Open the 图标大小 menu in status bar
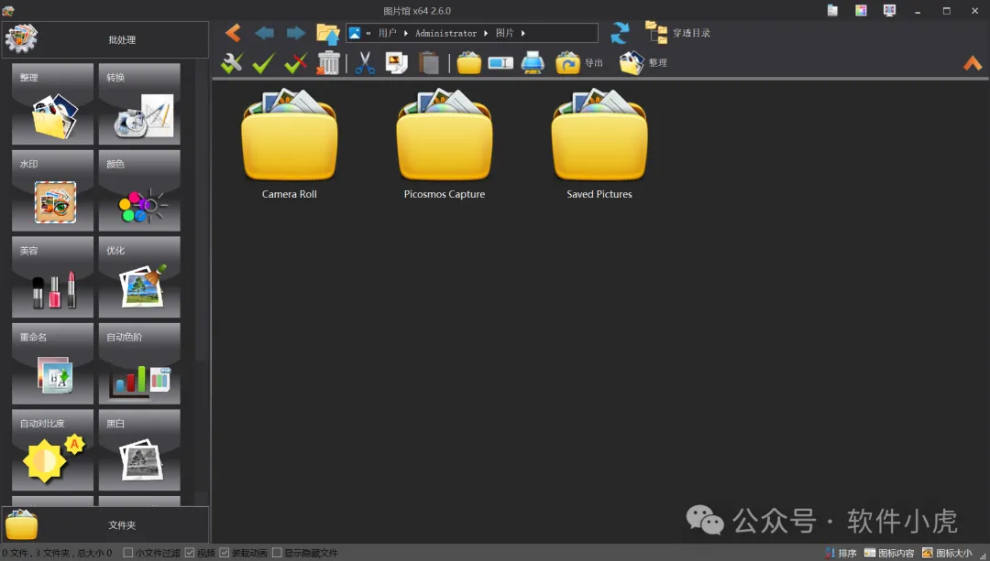Image resolution: width=990 pixels, height=561 pixels. click(x=947, y=553)
